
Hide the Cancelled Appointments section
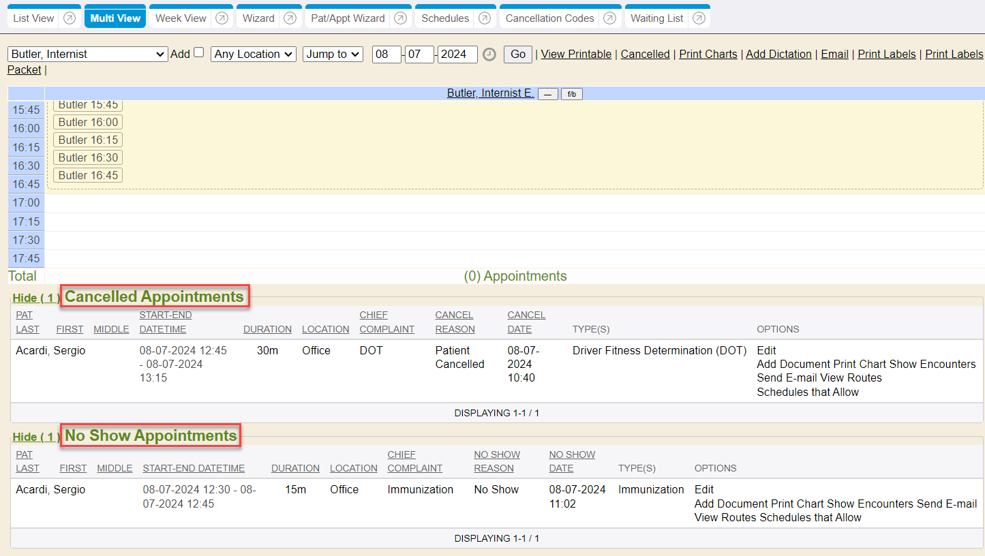pos(35,298)
